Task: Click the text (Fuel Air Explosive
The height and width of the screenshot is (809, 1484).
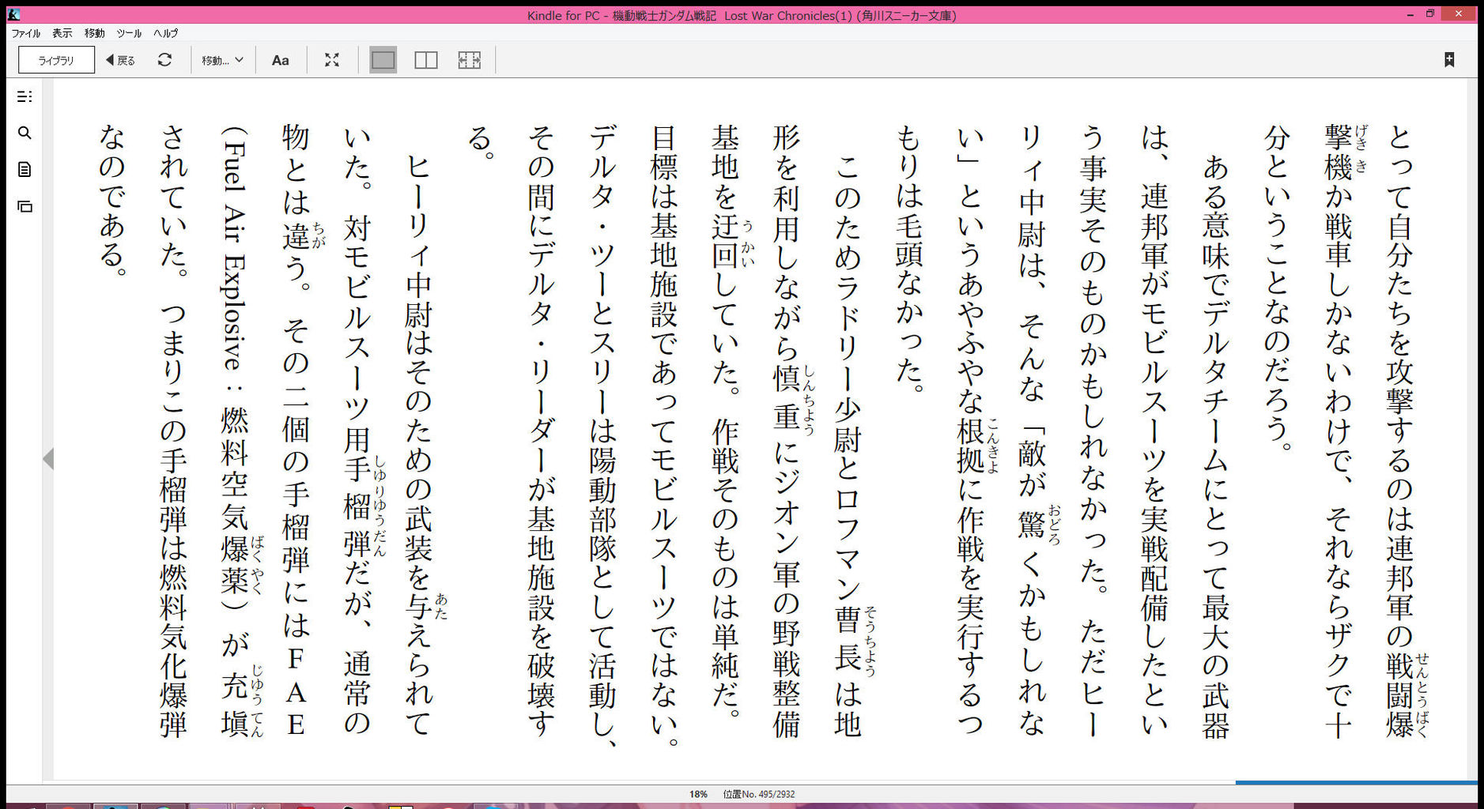Action: tap(234, 248)
